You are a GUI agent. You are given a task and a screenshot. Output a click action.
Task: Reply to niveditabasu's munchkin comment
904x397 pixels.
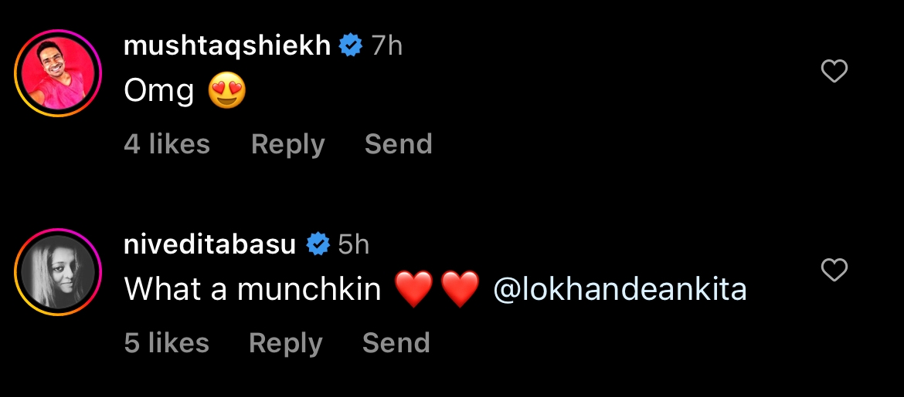point(285,343)
